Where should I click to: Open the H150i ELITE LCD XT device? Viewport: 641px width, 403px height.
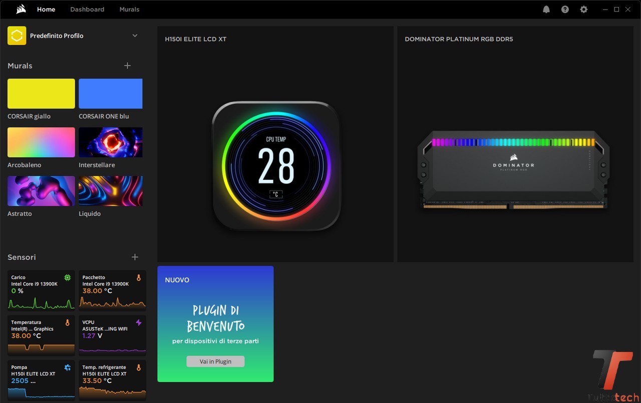tap(275, 165)
